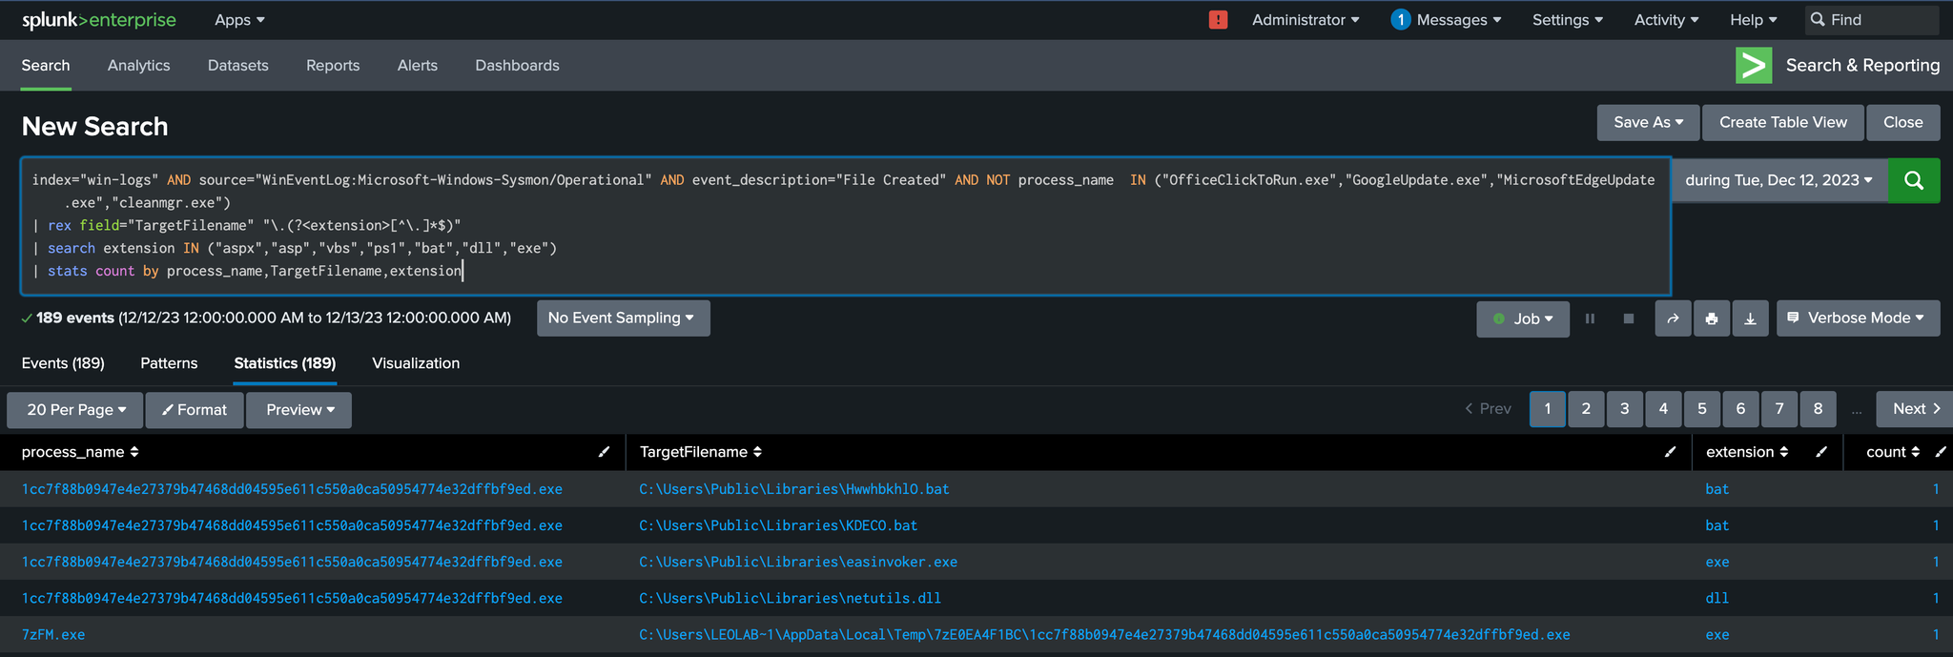Click the stop job icon
The height and width of the screenshot is (657, 1953).
1629,318
